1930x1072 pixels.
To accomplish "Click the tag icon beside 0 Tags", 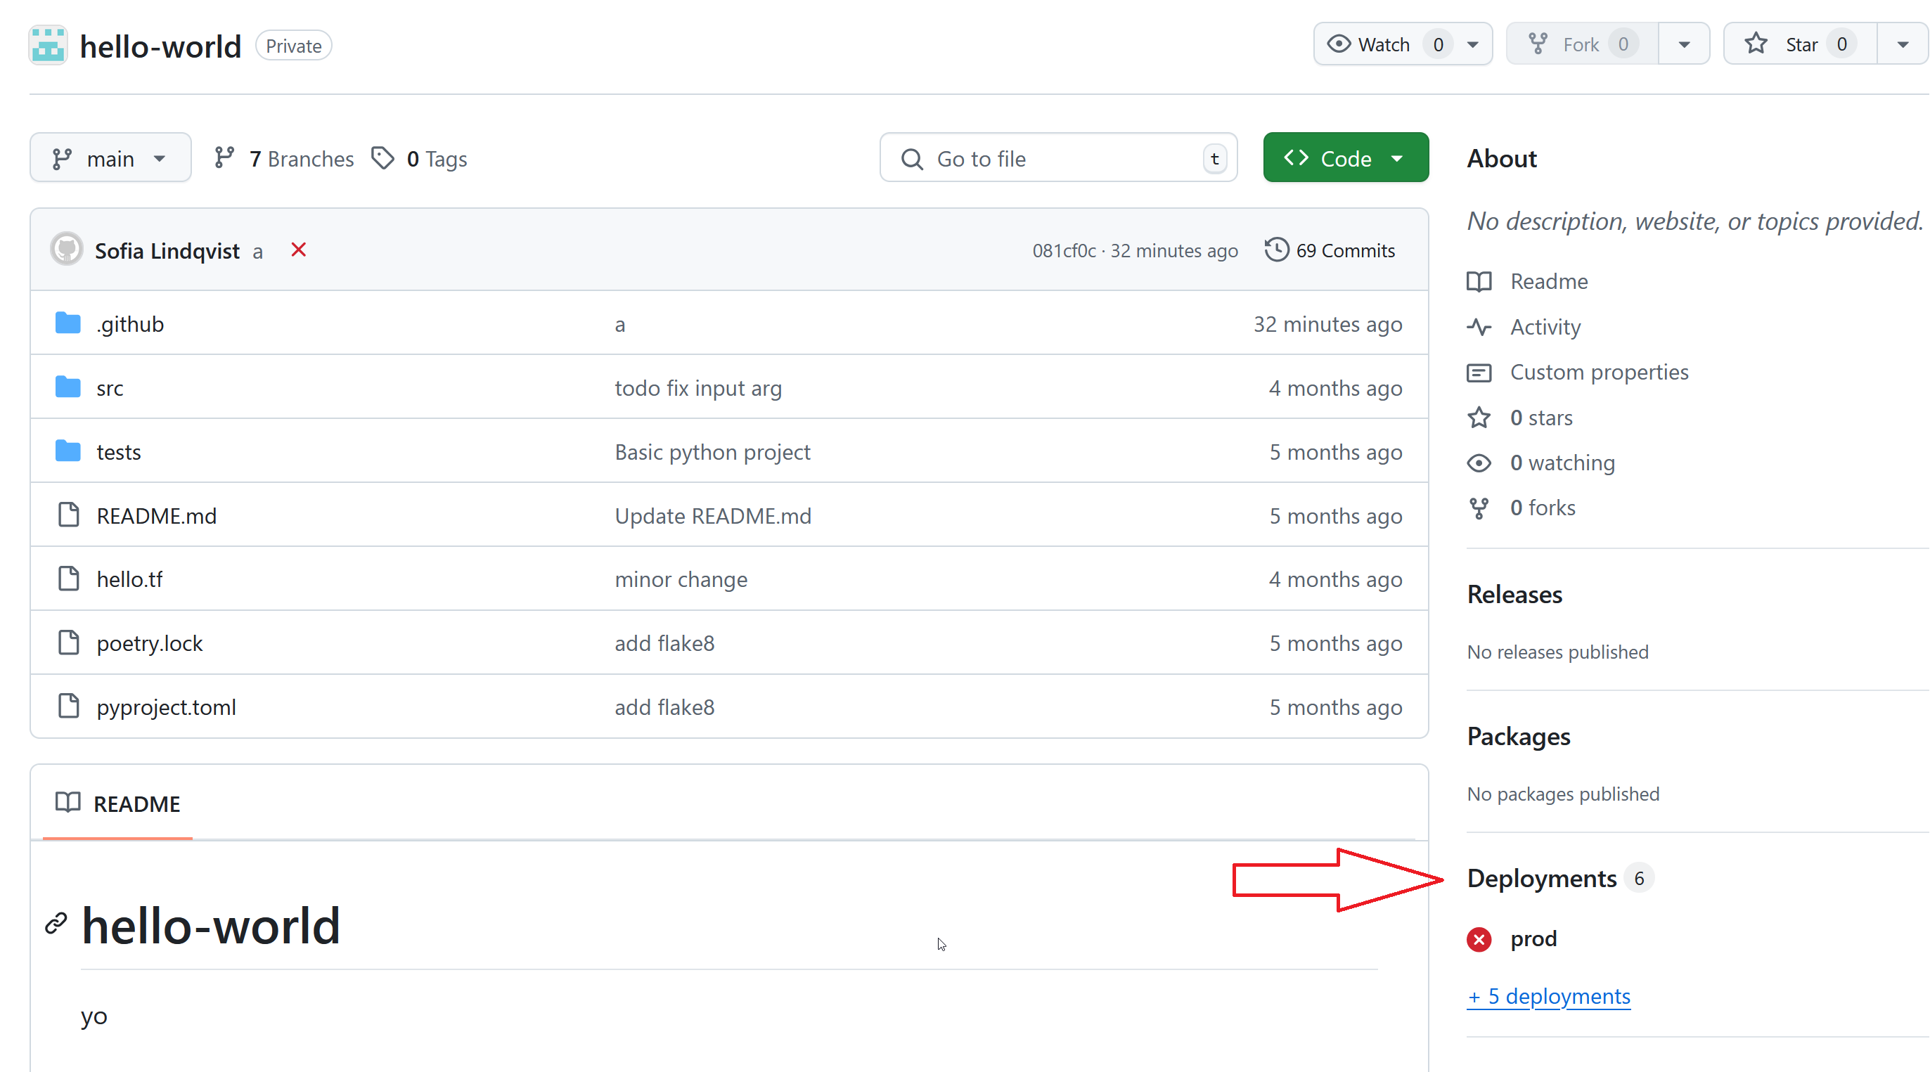I will click(383, 158).
